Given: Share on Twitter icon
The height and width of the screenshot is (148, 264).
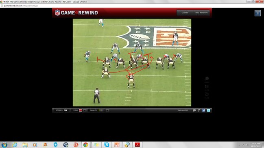Looking at the screenshot, I should pyautogui.click(x=208, y=110).
